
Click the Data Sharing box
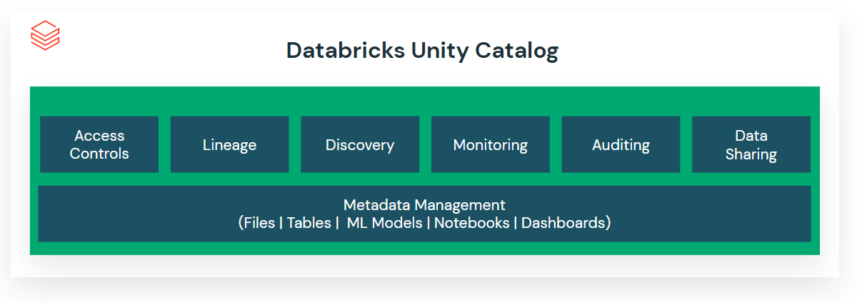point(751,144)
